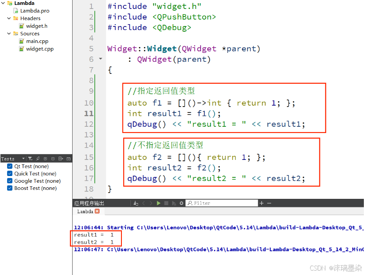Click the 应用程序输出 pane title
The width and height of the screenshot is (367, 275).
[89, 203]
